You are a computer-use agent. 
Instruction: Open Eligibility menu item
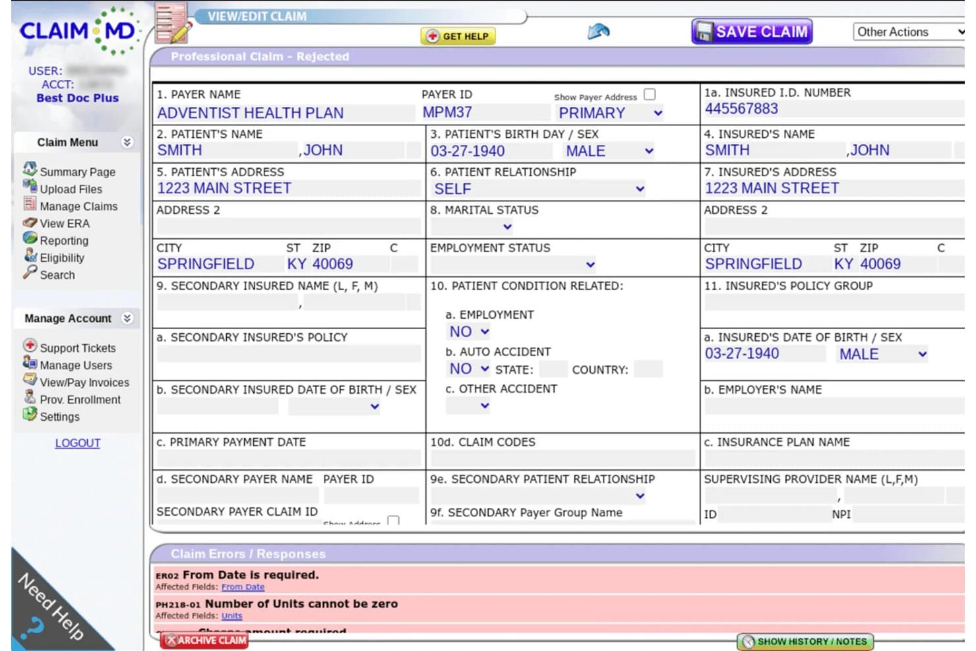[62, 257]
